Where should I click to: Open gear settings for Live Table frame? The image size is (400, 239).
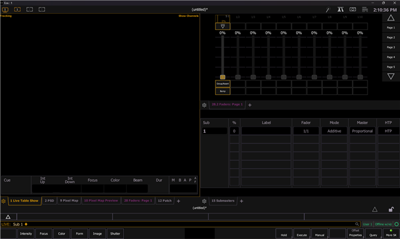coord(3,201)
